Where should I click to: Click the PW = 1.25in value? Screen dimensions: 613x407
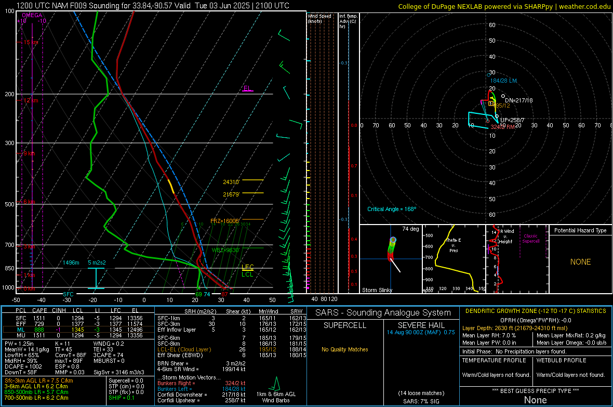click(19, 344)
